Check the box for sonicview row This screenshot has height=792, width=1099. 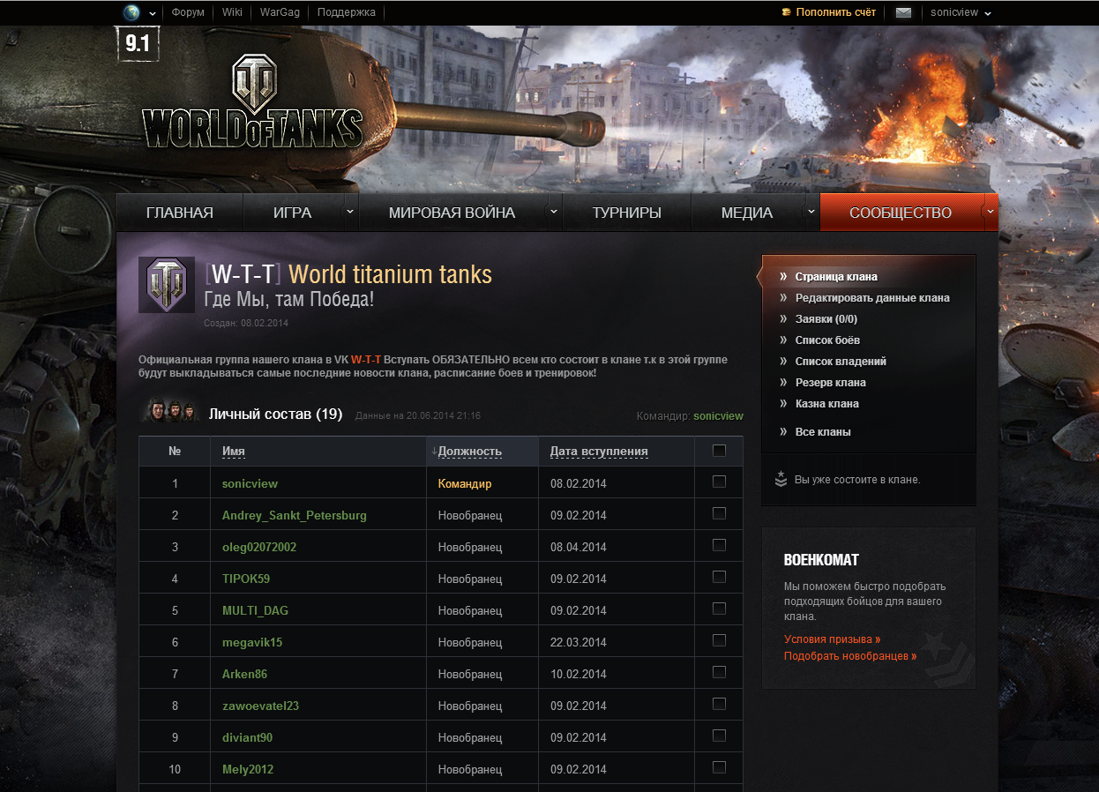coord(719,482)
